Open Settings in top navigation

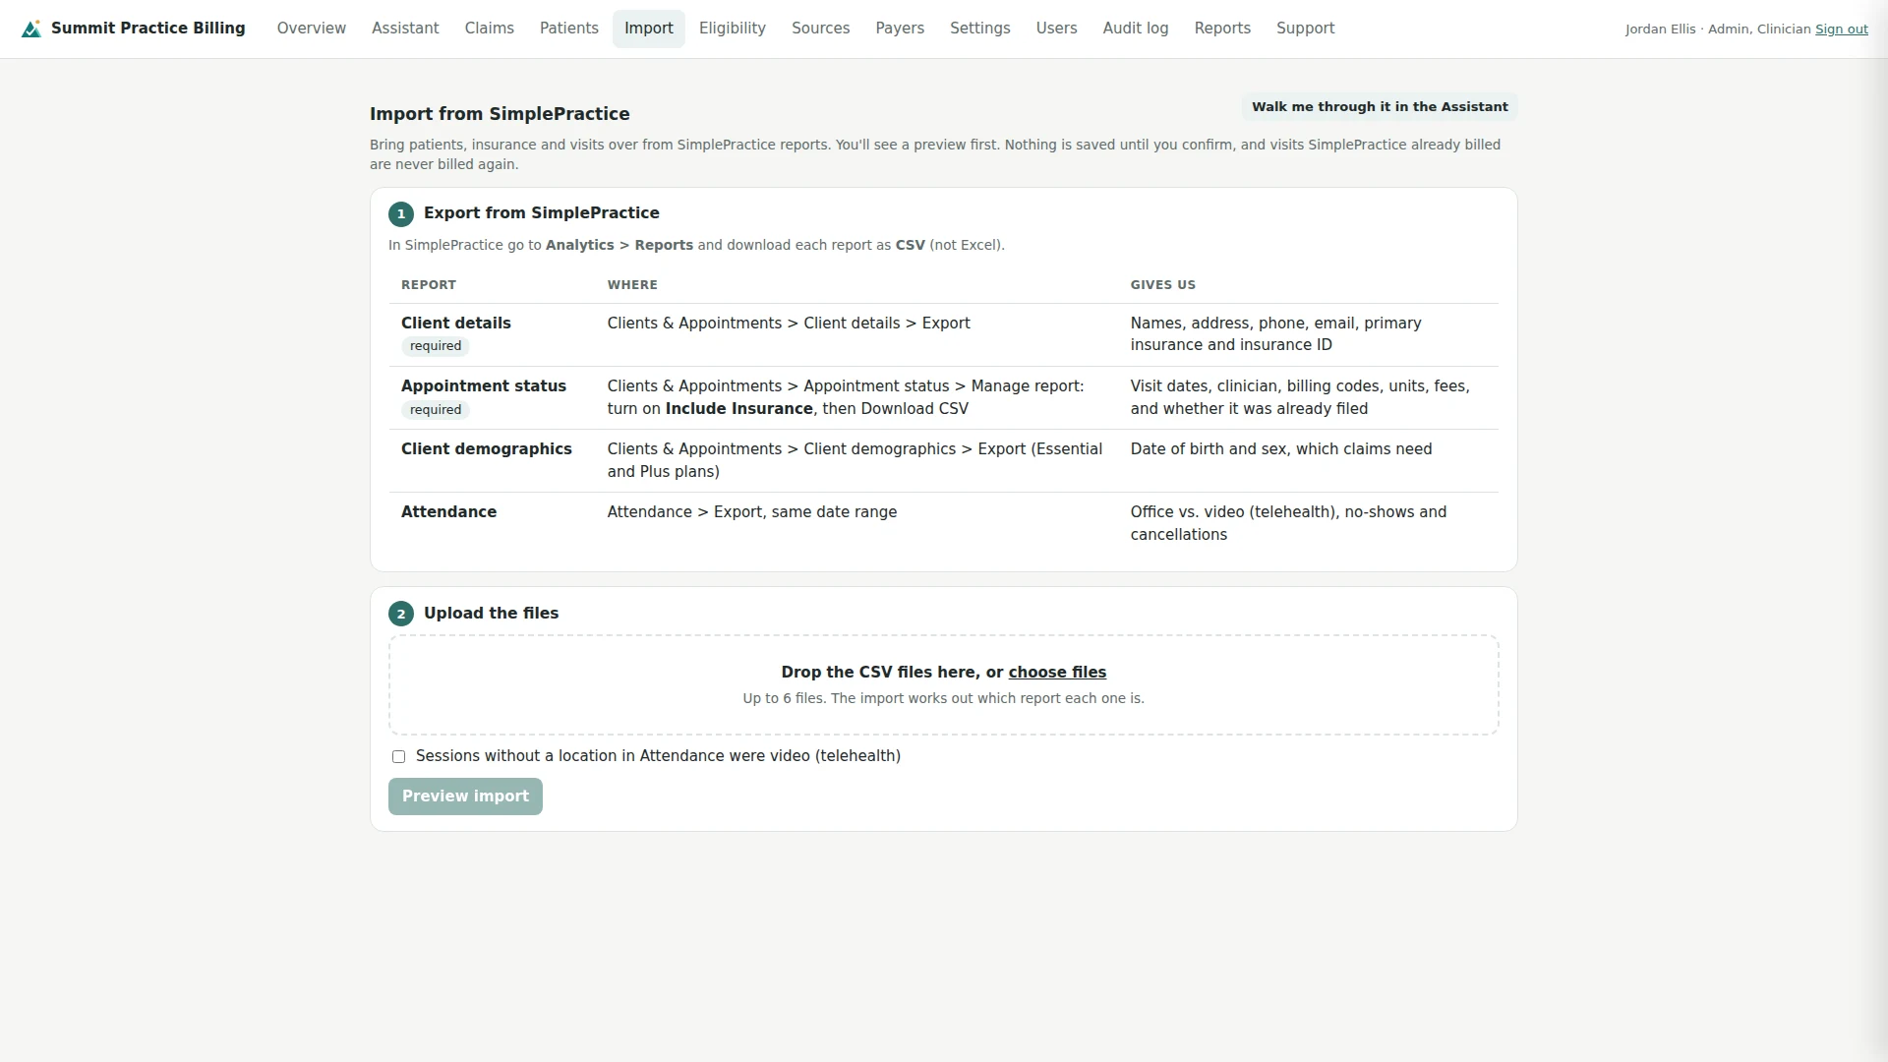coord(980,29)
